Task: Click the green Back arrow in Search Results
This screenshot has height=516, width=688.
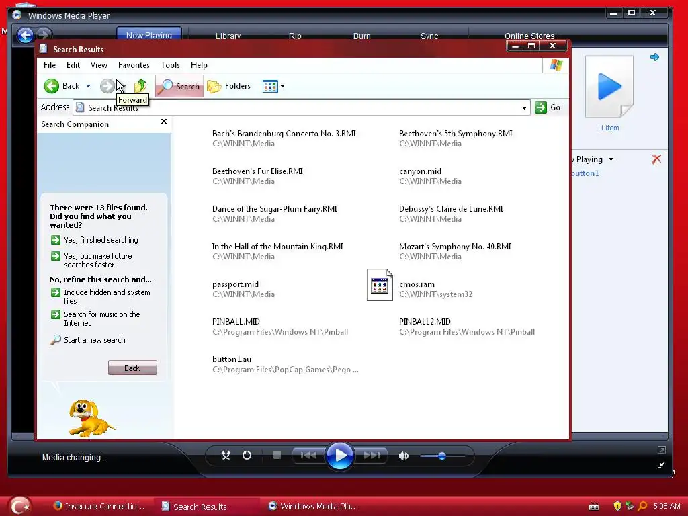Action: pyautogui.click(x=52, y=86)
